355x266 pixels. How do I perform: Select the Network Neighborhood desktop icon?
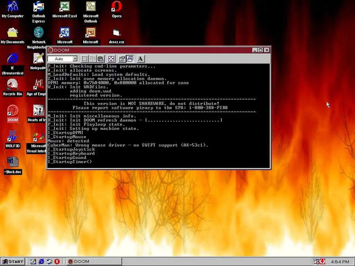click(x=38, y=38)
